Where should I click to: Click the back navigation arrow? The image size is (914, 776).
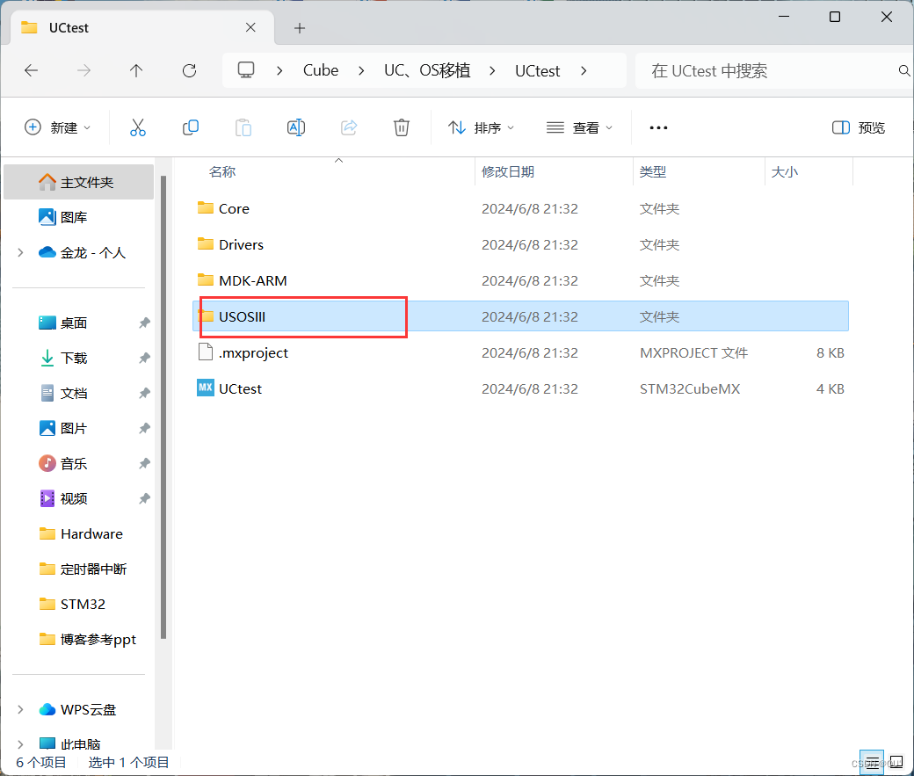click(32, 71)
